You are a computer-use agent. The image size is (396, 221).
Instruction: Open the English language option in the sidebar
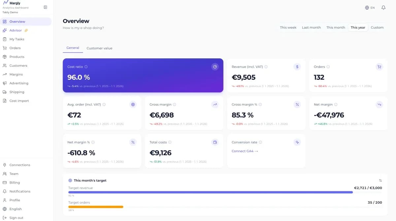point(16,209)
